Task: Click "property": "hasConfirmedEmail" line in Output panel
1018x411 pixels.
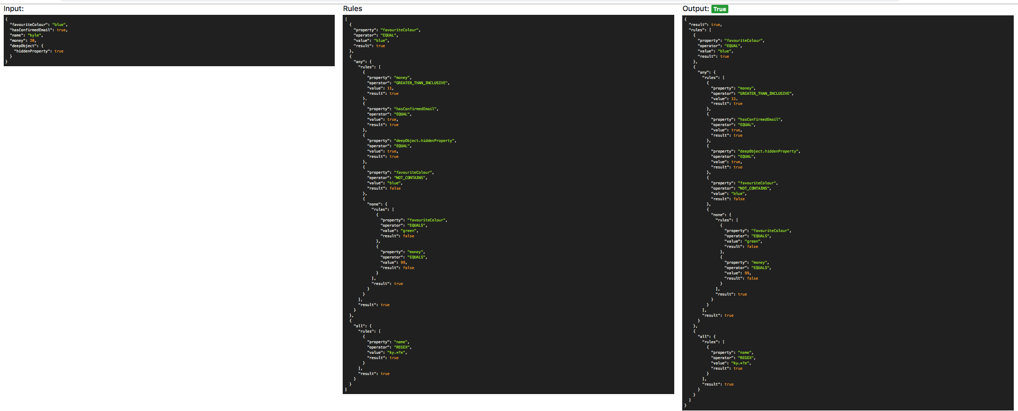Action: click(x=747, y=120)
